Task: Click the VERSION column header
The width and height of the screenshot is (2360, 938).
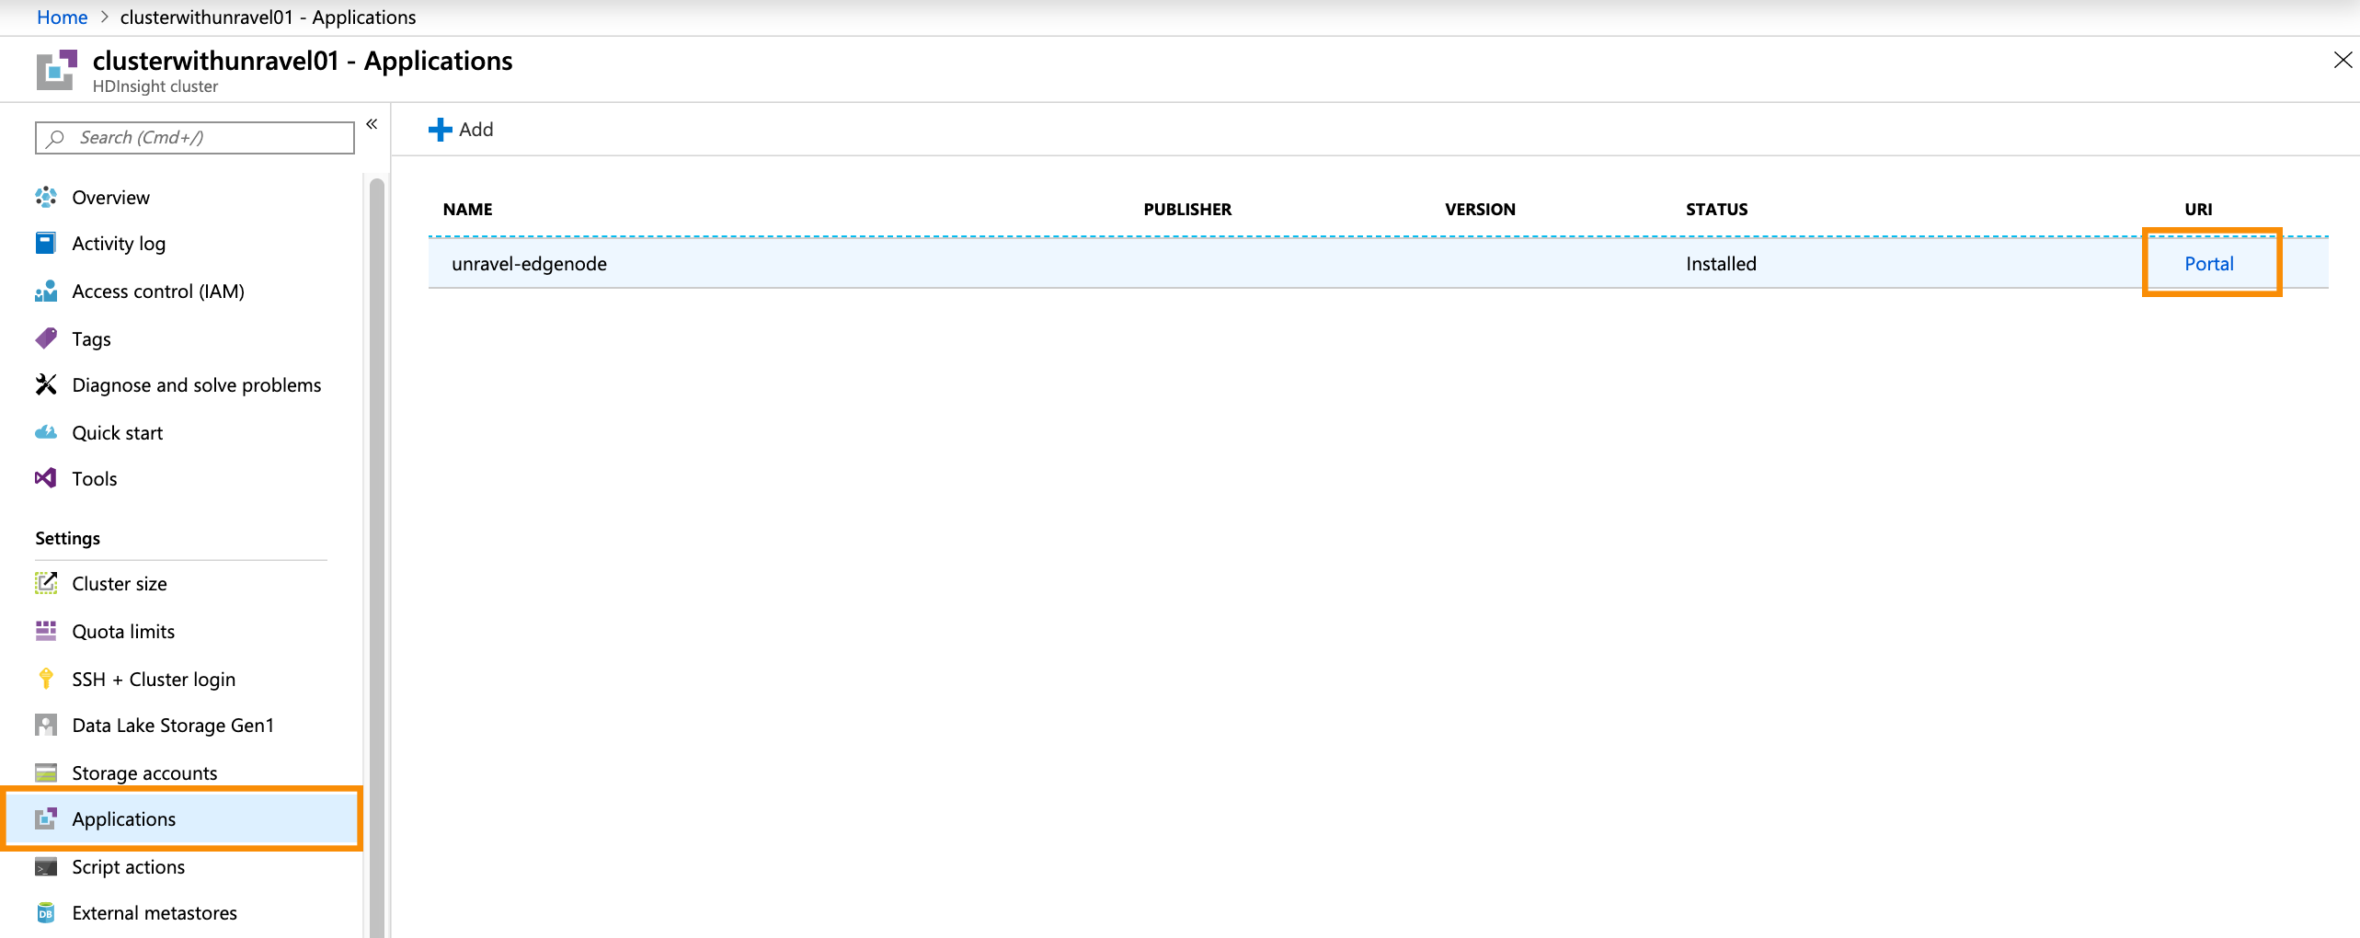Action: pyautogui.click(x=1480, y=210)
